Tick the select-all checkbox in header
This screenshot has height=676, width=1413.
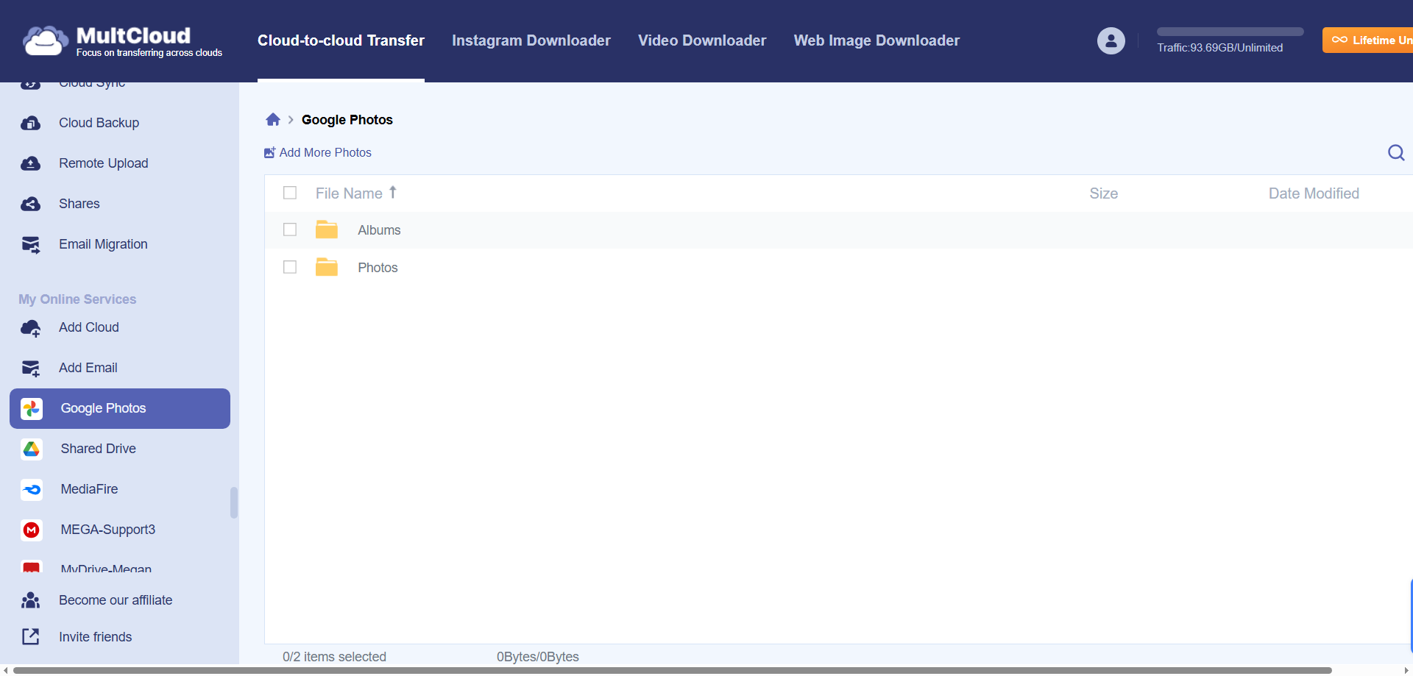tap(290, 193)
